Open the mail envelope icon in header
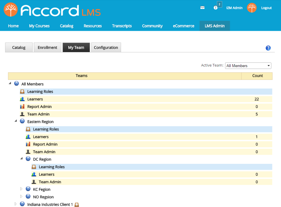This screenshot has width=281, height=207. point(202,8)
